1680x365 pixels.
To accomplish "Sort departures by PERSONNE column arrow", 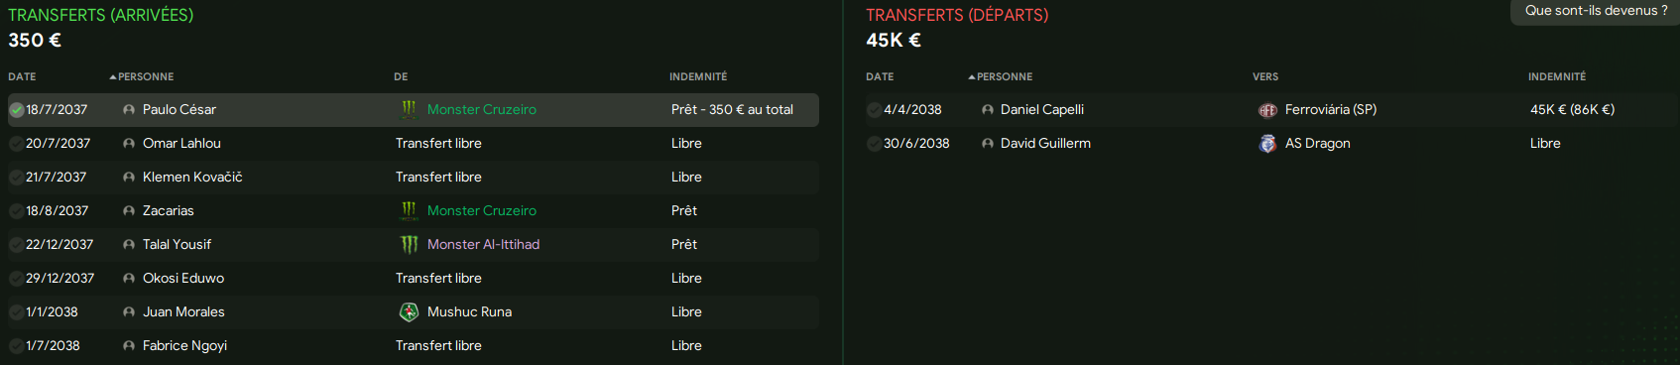I will (972, 76).
